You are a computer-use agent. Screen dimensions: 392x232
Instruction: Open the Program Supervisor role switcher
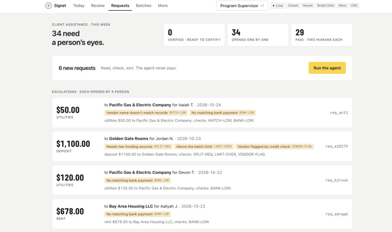[x=242, y=5]
